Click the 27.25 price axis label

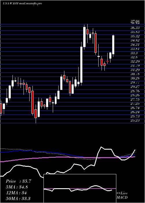(135, 104)
